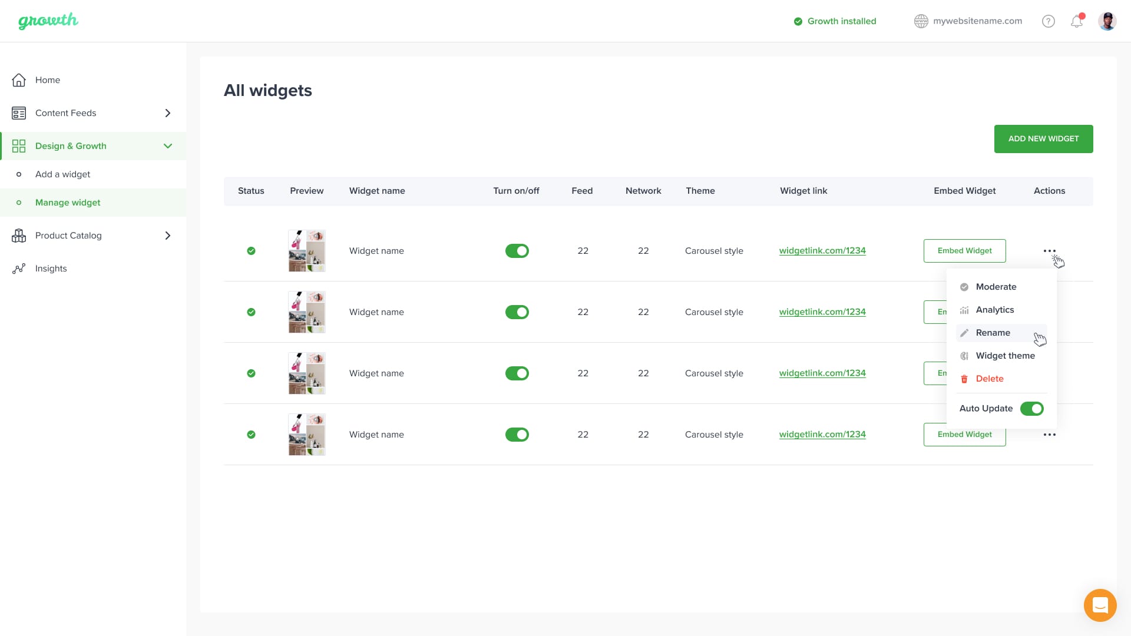This screenshot has width=1131, height=636.
Task: Expand the Product Catalog chevron
Action: click(168, 236)
